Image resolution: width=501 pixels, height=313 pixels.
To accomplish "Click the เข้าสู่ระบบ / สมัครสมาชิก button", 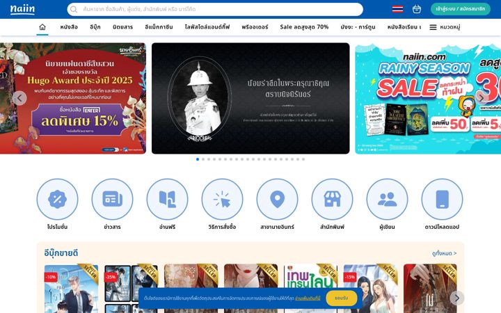I will 461,9.
